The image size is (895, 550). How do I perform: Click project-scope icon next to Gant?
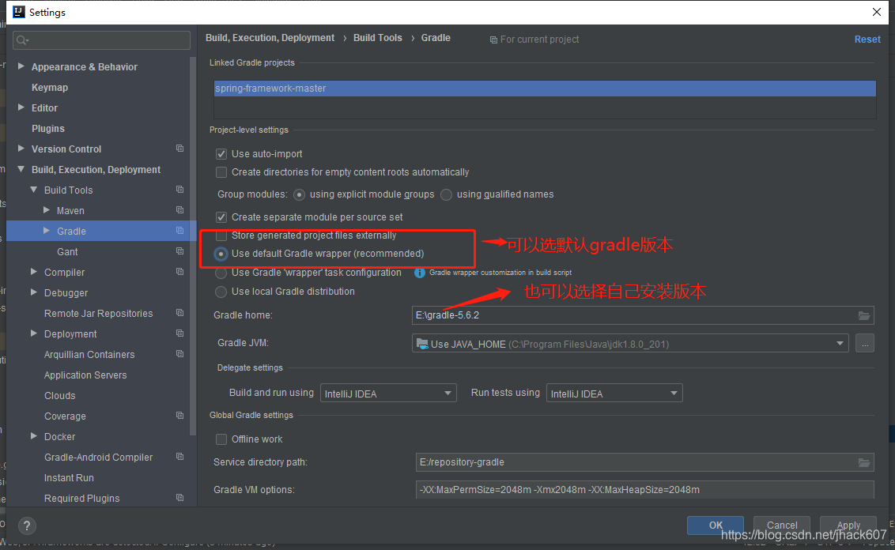pos(179,251)
